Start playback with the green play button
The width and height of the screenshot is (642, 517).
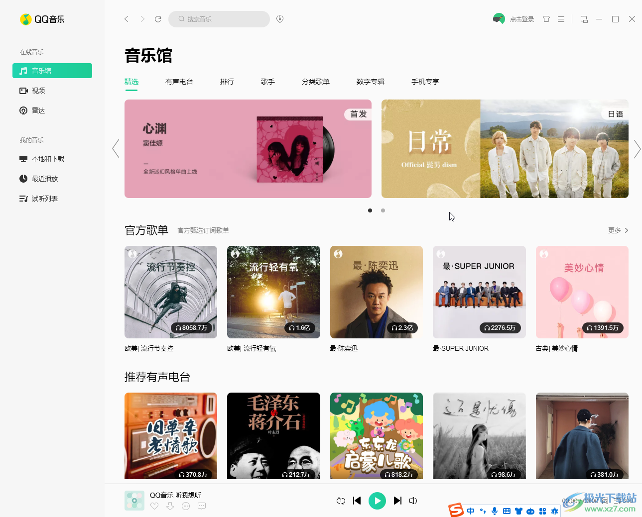(x=377, y=501)
